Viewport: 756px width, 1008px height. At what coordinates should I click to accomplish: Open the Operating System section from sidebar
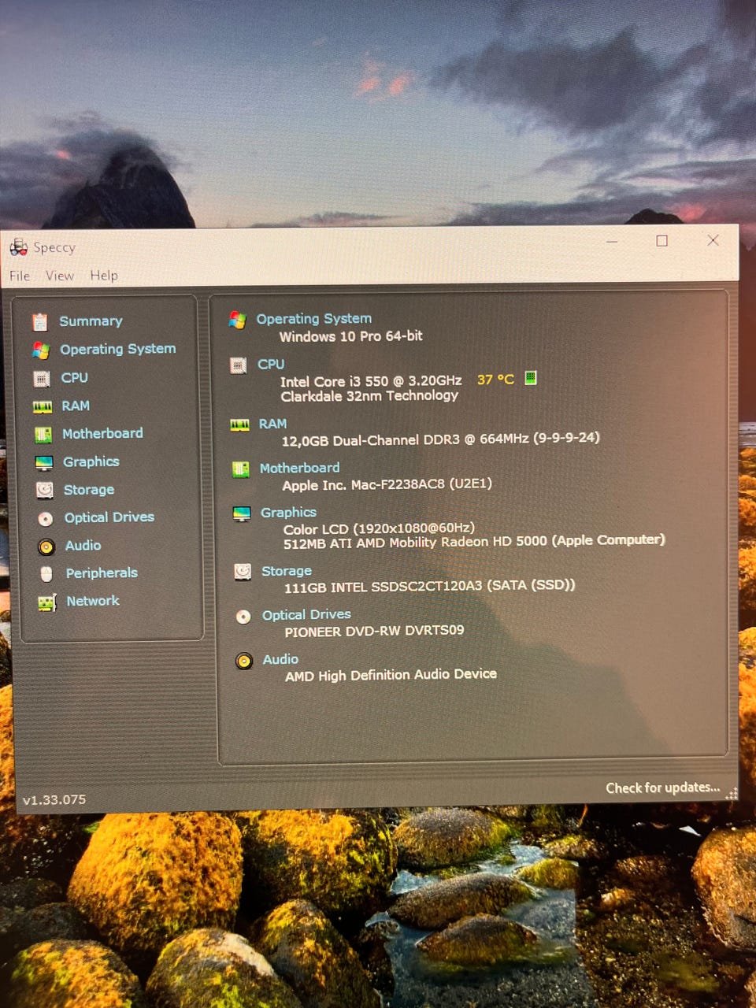pyautogui.click(x=118, y=349)
